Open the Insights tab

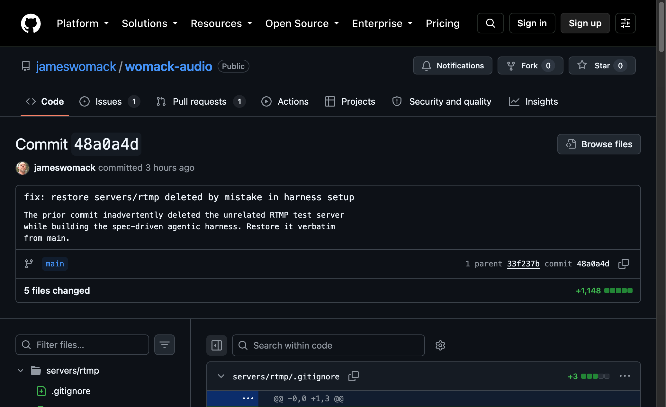534,101
